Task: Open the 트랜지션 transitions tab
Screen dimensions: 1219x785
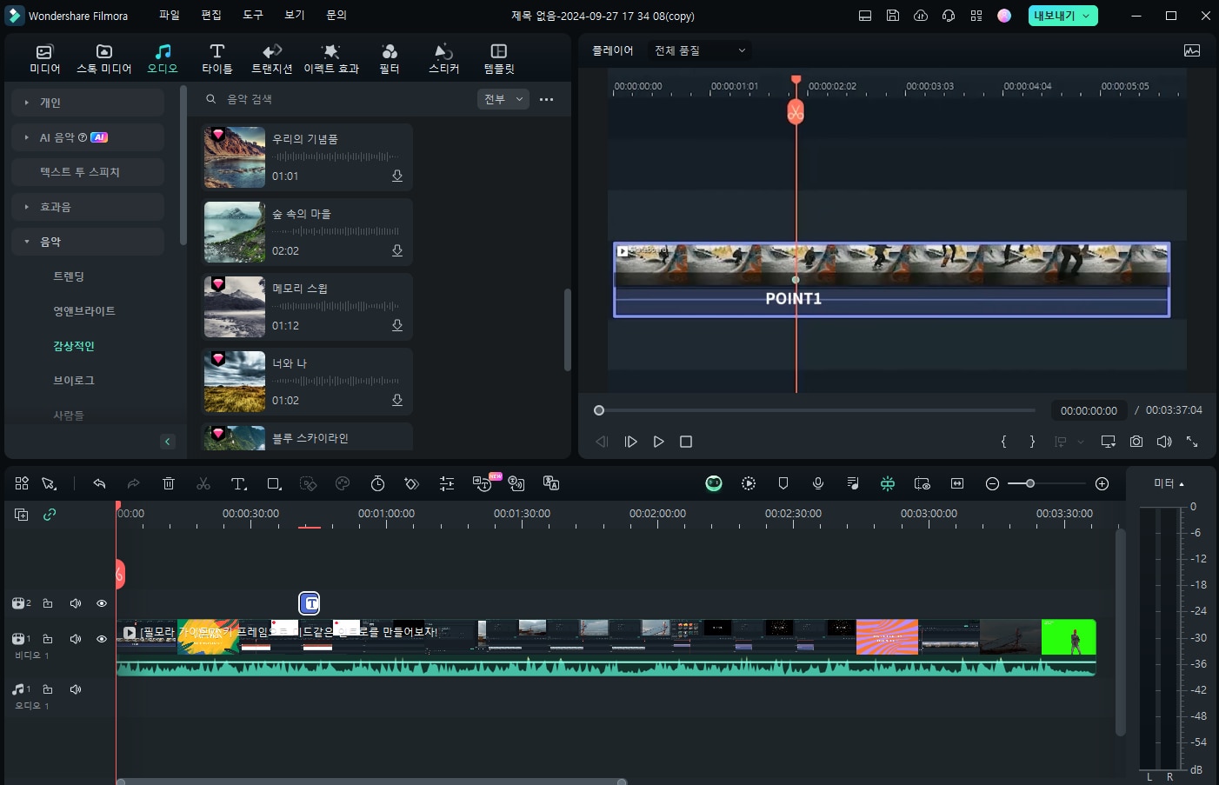Action: click(x=272, y=58)
